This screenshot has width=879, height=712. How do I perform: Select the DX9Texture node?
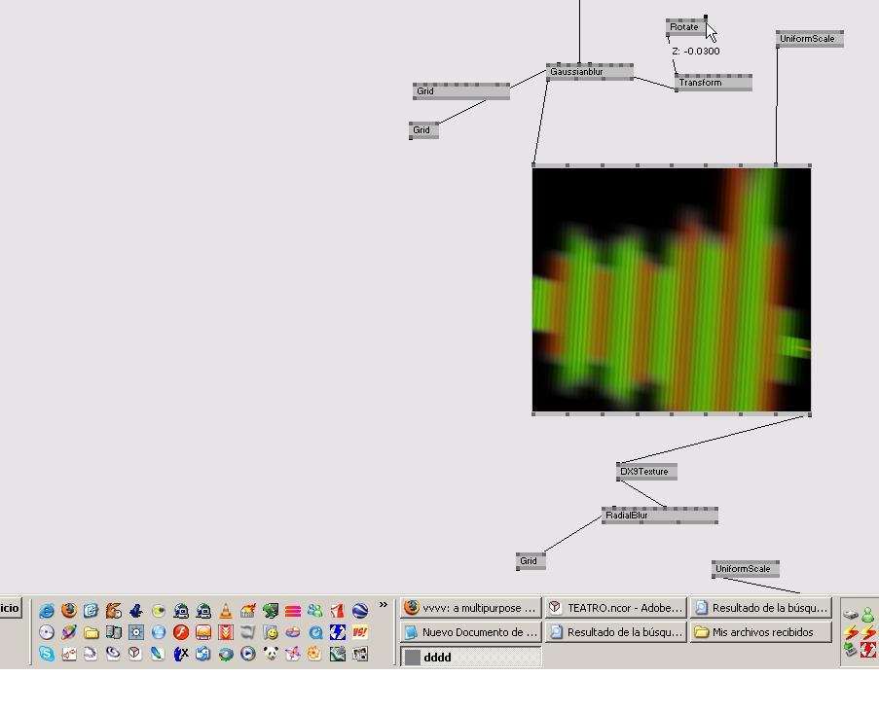646,472
